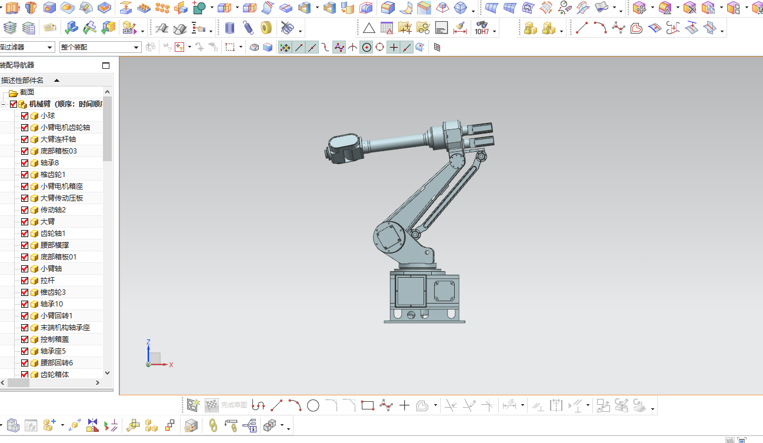Select 小臂电机齿轮轴 in the navigator
Screen dimensions: 763x443
[x=65, y=128]
